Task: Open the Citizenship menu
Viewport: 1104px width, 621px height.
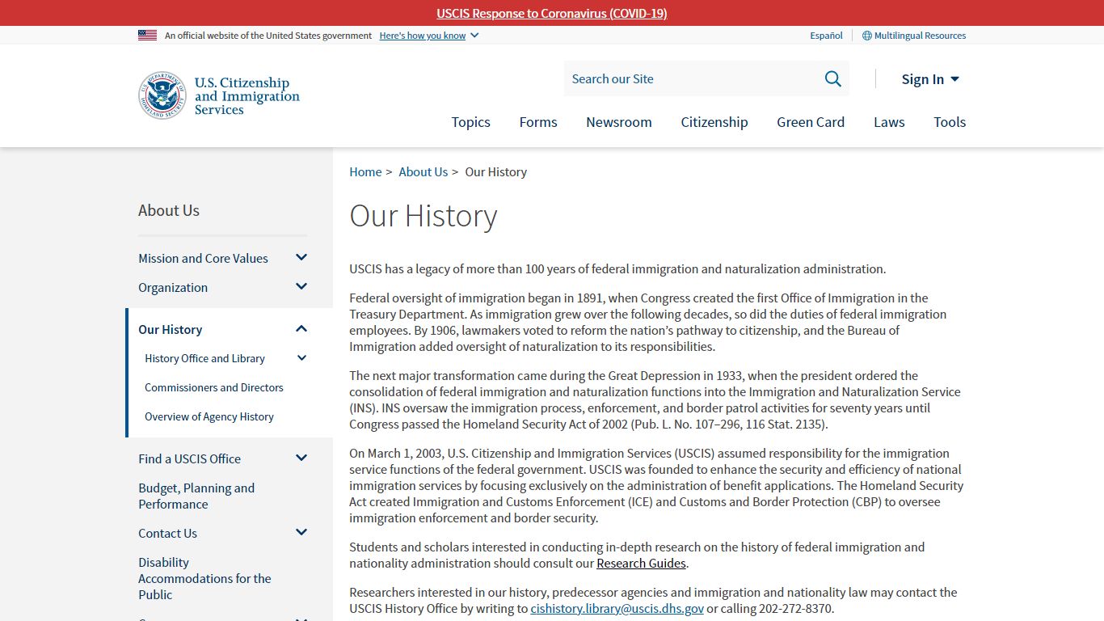Action: tap(714, 122)
